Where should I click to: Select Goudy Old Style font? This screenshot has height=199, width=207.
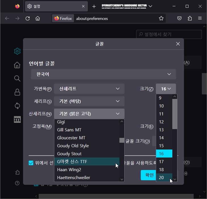[x=87, y=146]
